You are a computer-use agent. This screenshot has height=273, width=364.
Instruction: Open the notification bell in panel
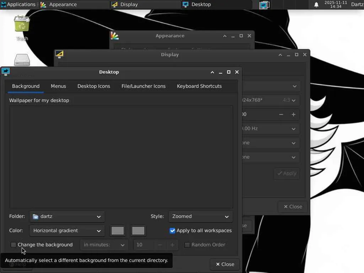coord(316,5)
